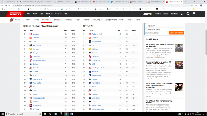This screenshot has width=207, height=116.
Task: Expand the Stats dropdown
Action: [x=78, y=20]
